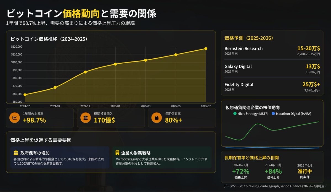Image resolution: width=331 pixels, height=192 pixels.
Task: Click the lock icon beside 長期保有率
Action: [x=157, y=118]
